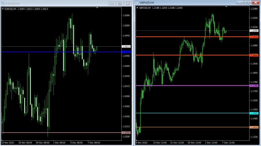Maximize the GBPUSD,H4 chart window
This screenshot has width=261, height=146.
[247, 2]
